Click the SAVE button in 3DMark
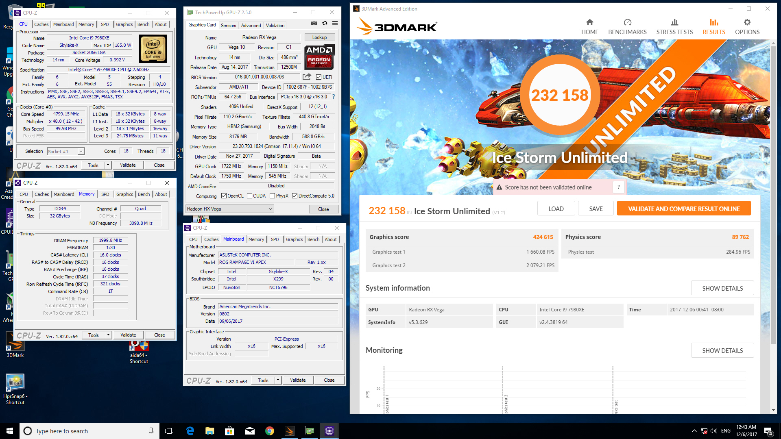 click(x=596, y=209)
